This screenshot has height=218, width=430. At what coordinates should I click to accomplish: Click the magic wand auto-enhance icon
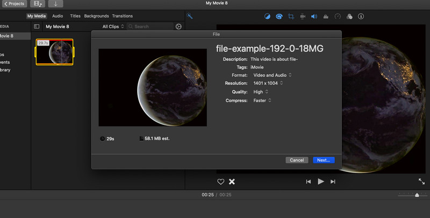190,16
